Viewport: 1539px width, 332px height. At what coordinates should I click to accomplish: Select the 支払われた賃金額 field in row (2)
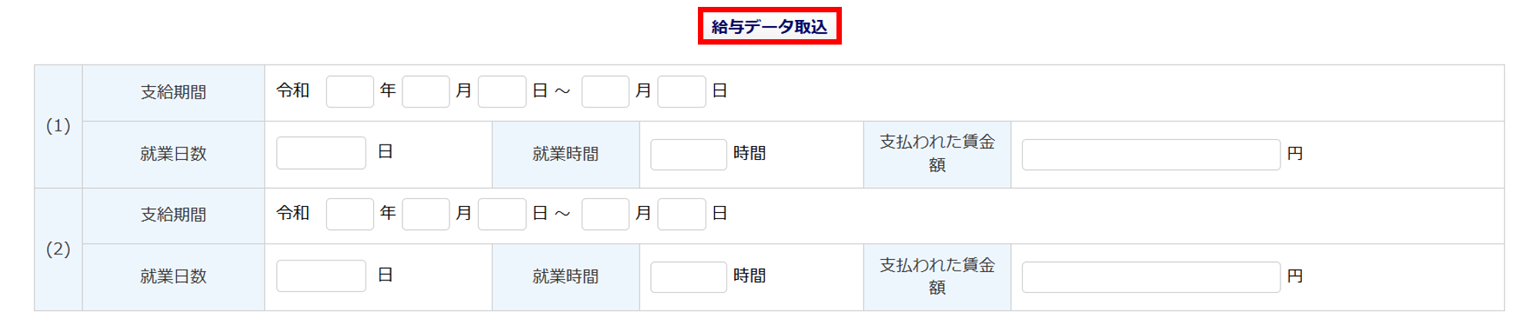[1150, 277]
